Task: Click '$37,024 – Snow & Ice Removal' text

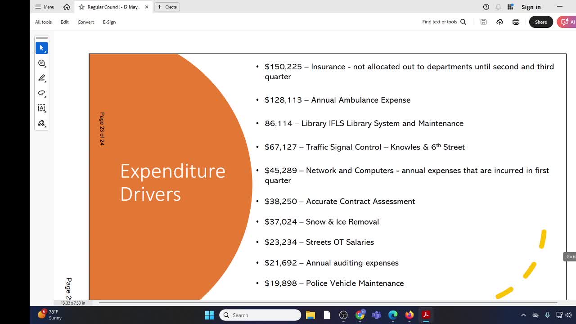Action: (322, 221)
